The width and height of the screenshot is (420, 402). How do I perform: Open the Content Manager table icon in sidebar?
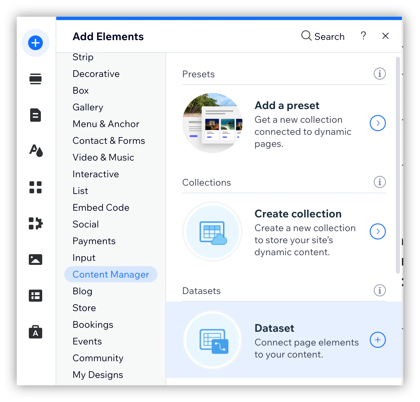(36, 296)
